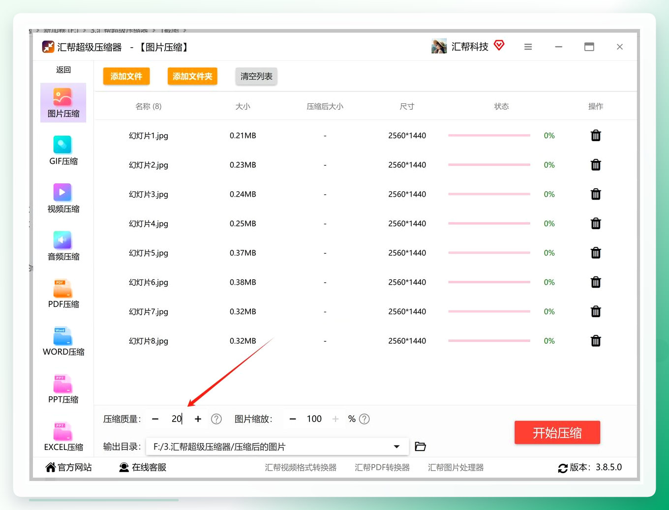Contact 在线客服 support

(143, 467)
